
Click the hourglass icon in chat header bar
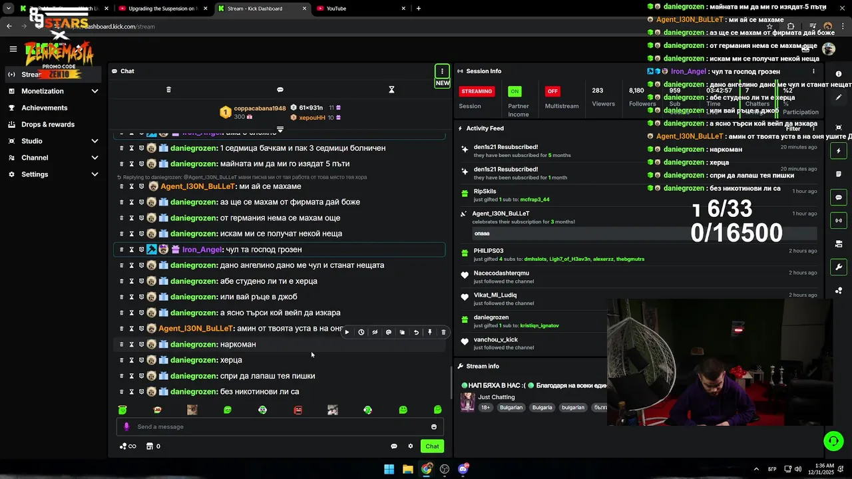391,90
